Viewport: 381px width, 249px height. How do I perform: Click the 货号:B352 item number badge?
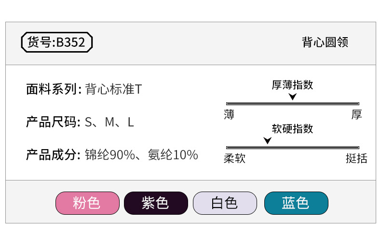coord(56,42)
